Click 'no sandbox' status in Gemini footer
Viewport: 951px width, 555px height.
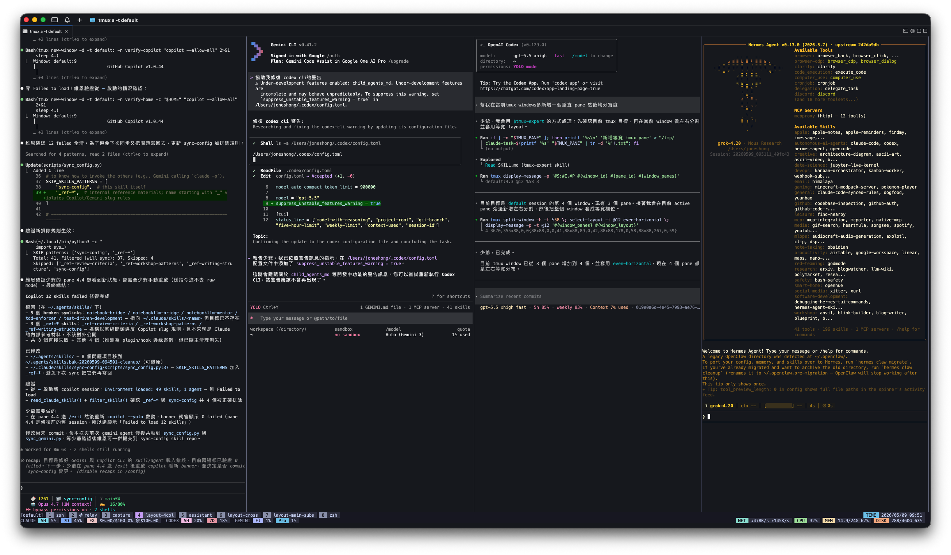pos(347,335)
